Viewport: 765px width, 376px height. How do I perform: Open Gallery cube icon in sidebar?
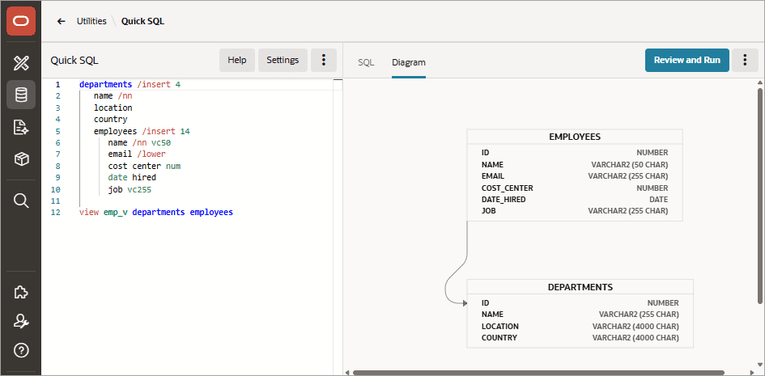coord(21,159)
